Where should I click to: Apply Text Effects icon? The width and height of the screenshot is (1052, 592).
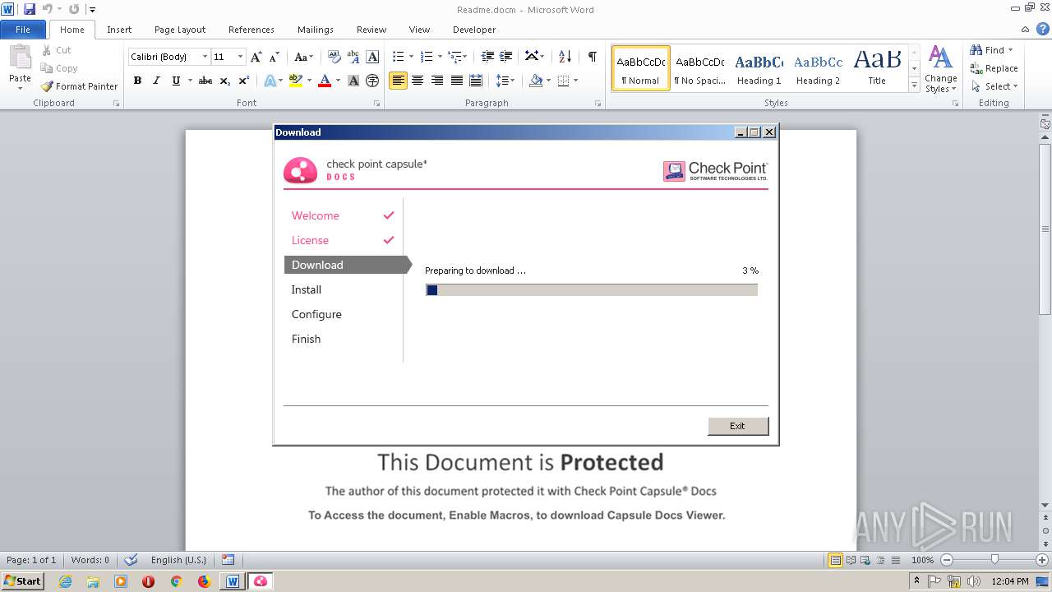(269, 81)
